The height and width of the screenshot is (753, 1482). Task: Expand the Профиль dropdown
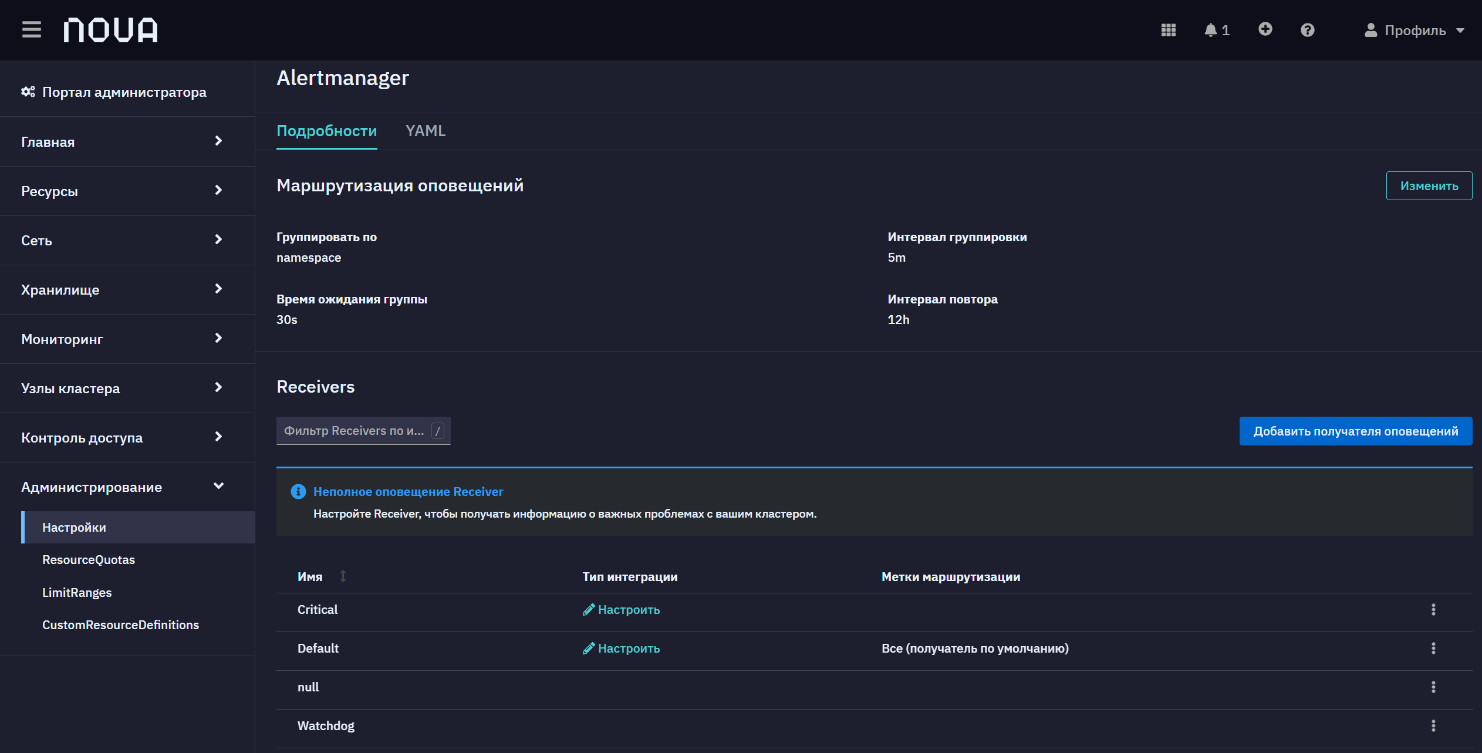1415,30
